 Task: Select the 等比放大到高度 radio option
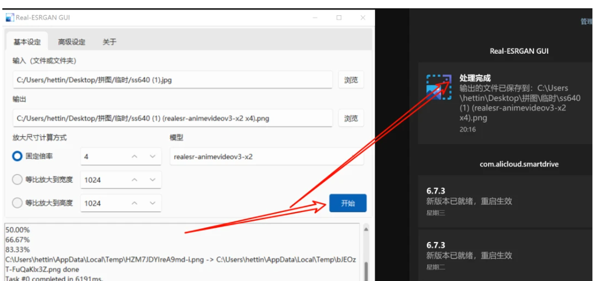[18, 203]
